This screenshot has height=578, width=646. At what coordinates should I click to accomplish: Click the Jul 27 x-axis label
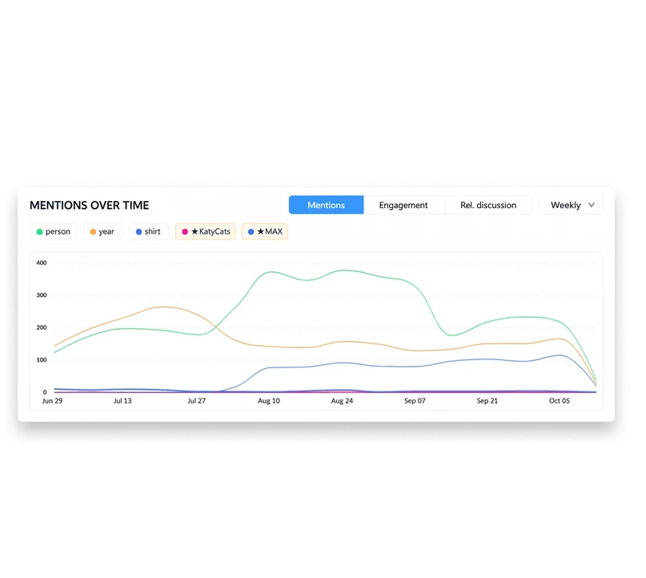196,401
